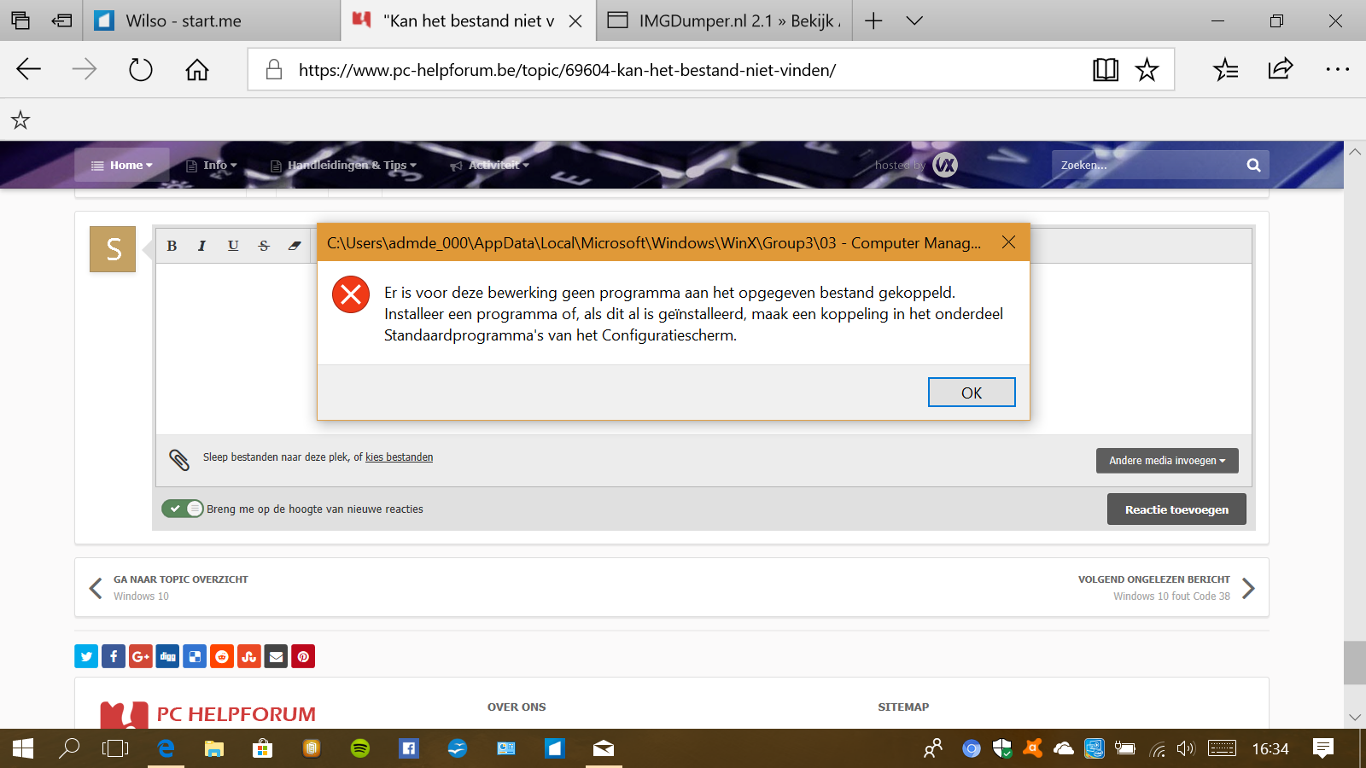Apply underline formatting in editor
The height and width of the screenshot is (768, 1366).
pos(233,246)
